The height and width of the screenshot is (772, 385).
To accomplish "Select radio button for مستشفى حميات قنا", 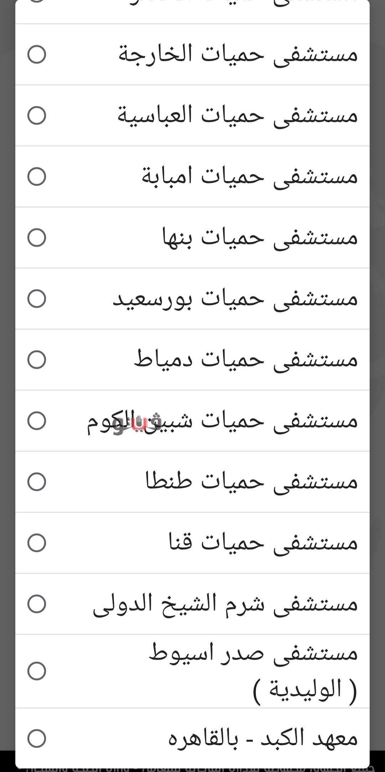I will pyautogui.click(x=37, y=543).
